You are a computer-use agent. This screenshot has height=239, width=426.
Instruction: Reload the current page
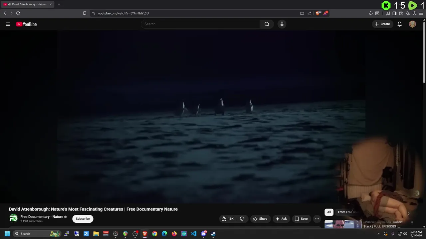(x=18, y=13)
